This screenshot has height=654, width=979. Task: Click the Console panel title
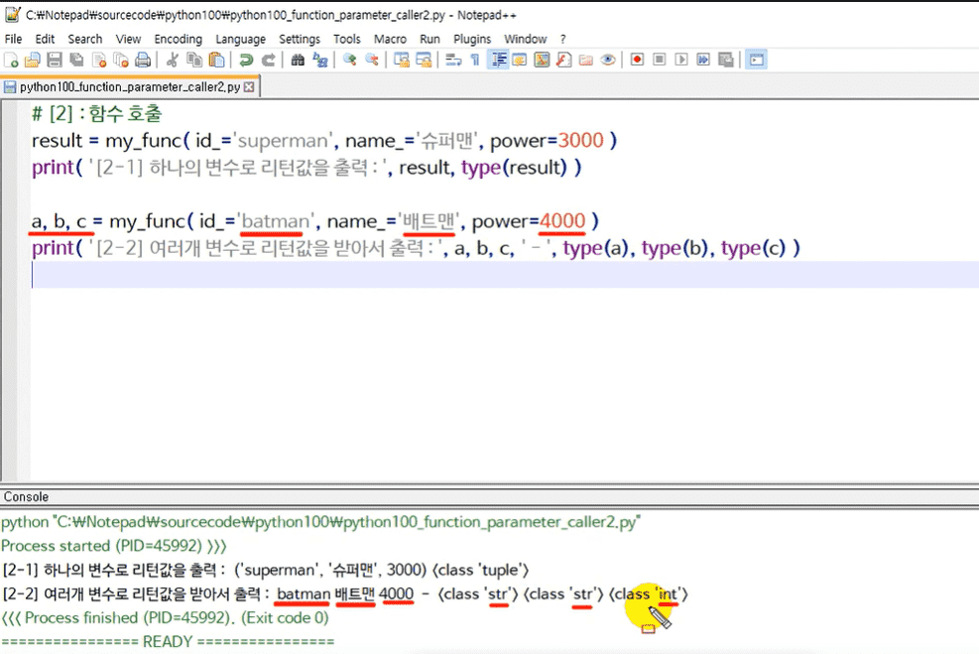(26, 496)
